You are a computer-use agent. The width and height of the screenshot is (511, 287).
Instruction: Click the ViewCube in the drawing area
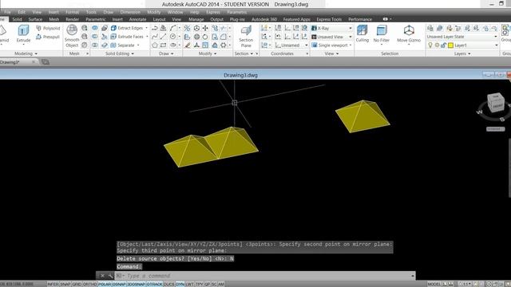[x=495, y=103]
